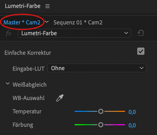Click the Lumetri-Farbe panel title
This screenshot has width=157, height=135.
(x=23, y=6)
